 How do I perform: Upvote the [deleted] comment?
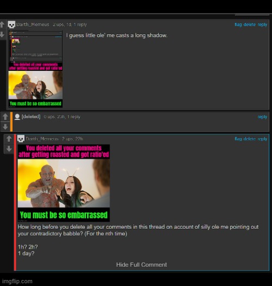[5, 117]
